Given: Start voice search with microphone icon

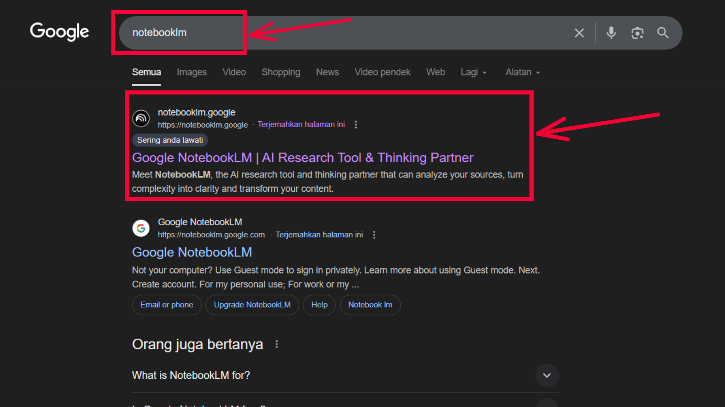Looking at the screenshot, I should click(x=611, y=33).
